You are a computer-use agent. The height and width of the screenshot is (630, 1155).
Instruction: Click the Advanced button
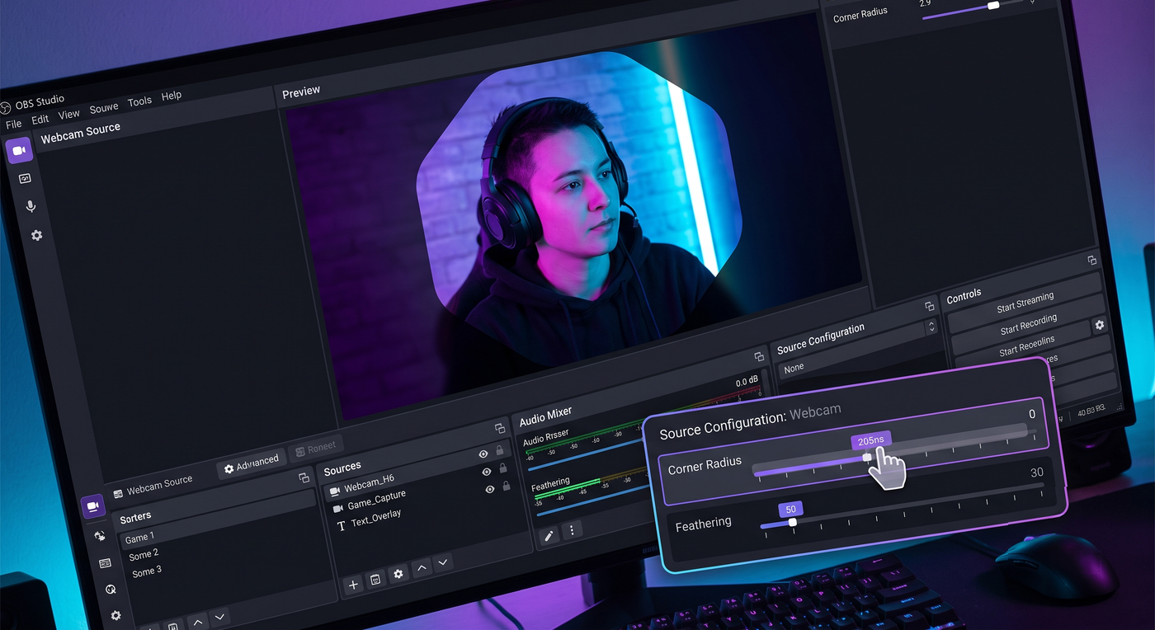pos(252,463)
